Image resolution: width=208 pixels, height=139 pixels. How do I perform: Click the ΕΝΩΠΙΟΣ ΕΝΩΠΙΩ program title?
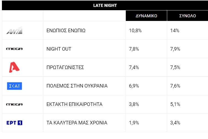coord(66,31)
